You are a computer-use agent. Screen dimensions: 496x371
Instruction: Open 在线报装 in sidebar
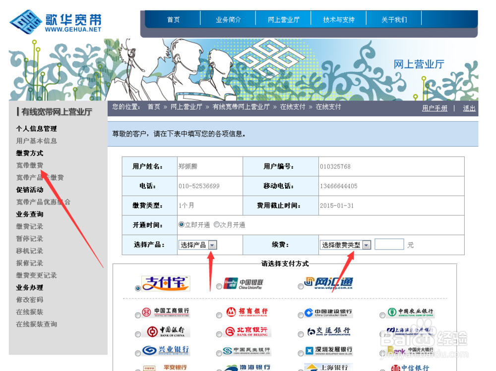click(x=30, y=312)
